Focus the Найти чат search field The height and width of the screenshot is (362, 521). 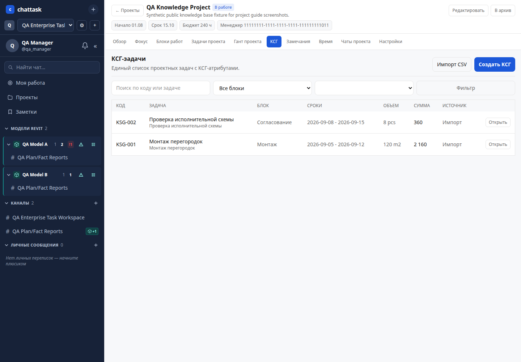pos(52,67)
